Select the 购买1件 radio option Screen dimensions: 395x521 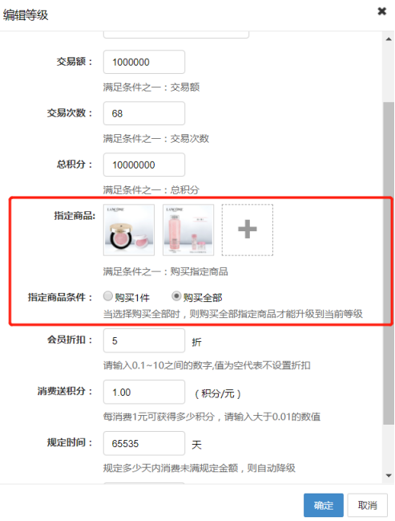108,295
